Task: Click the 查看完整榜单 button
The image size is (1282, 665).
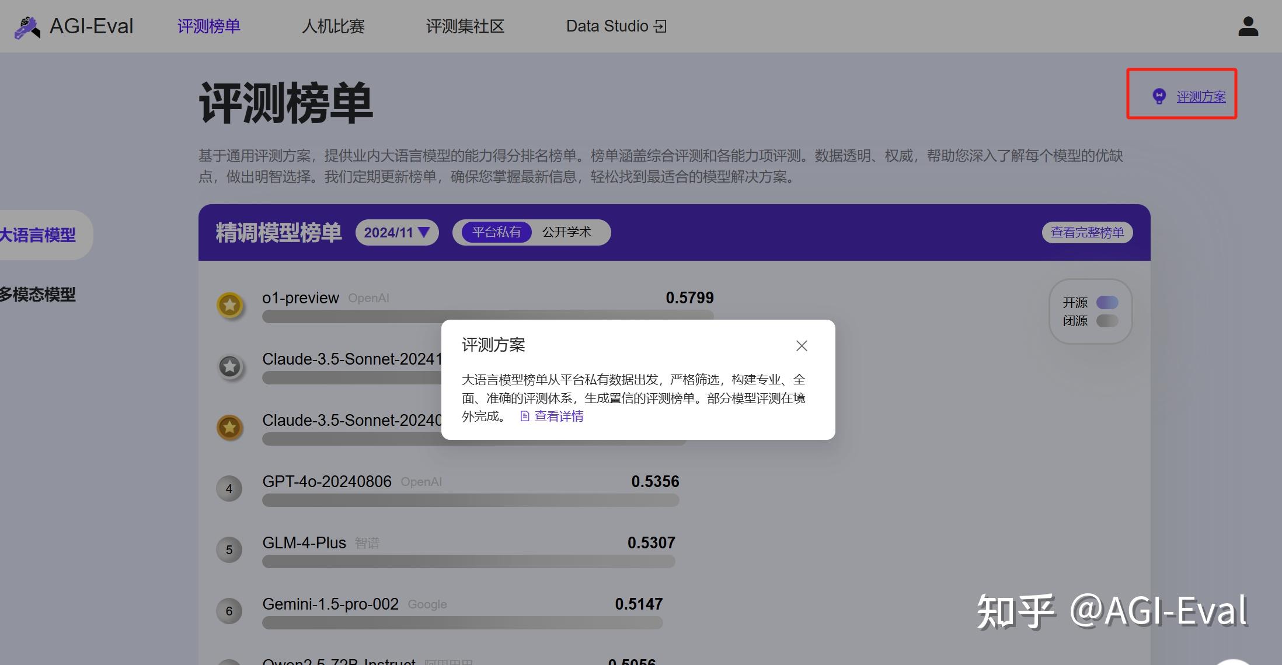Action: [x=1087, y=232]
